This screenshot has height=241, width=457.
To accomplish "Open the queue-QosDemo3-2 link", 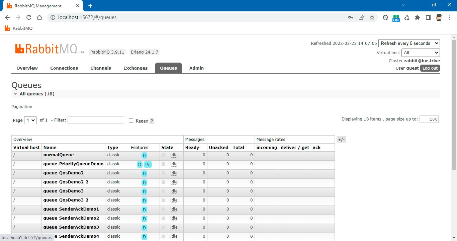I will (x=66, y=200).
